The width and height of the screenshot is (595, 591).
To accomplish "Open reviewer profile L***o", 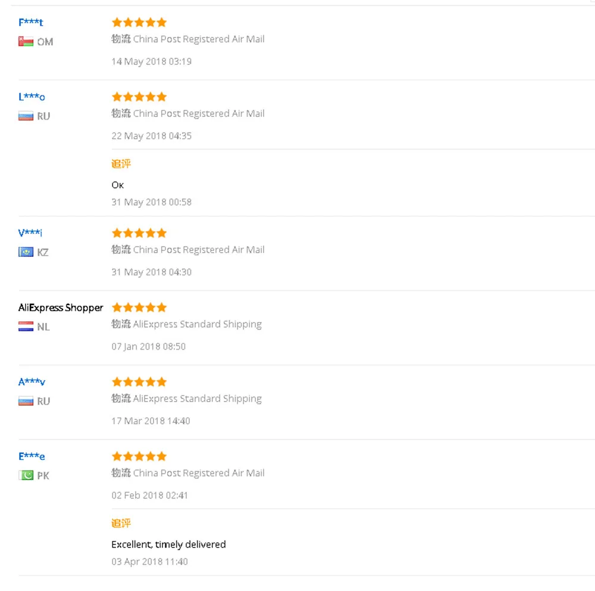I will (32, 97).
